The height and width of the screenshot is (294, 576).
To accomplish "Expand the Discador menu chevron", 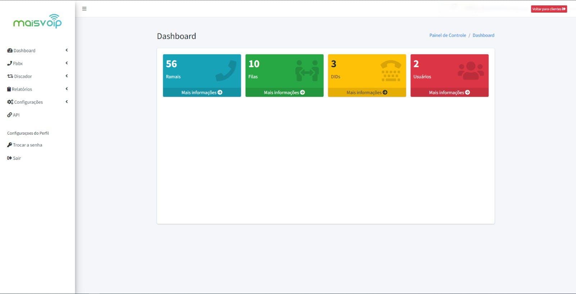I will pos(67,76).
